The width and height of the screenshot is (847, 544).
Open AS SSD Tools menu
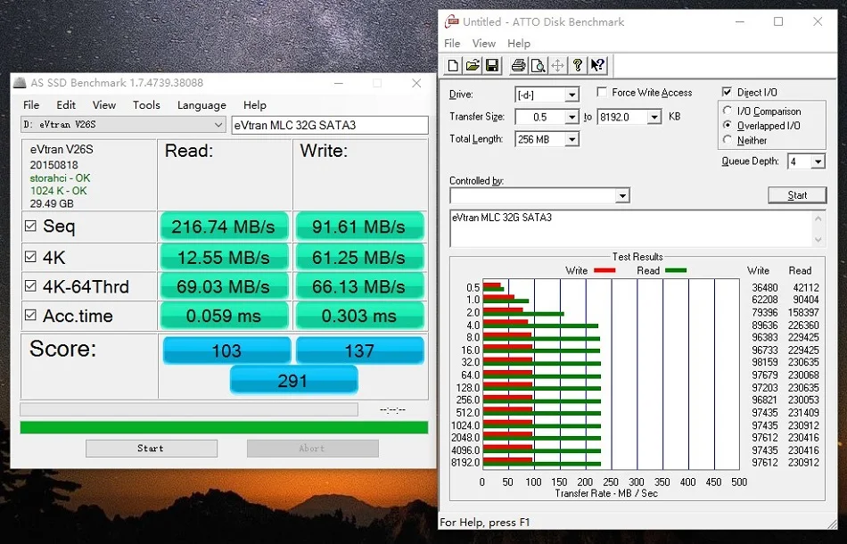point(146,105)
